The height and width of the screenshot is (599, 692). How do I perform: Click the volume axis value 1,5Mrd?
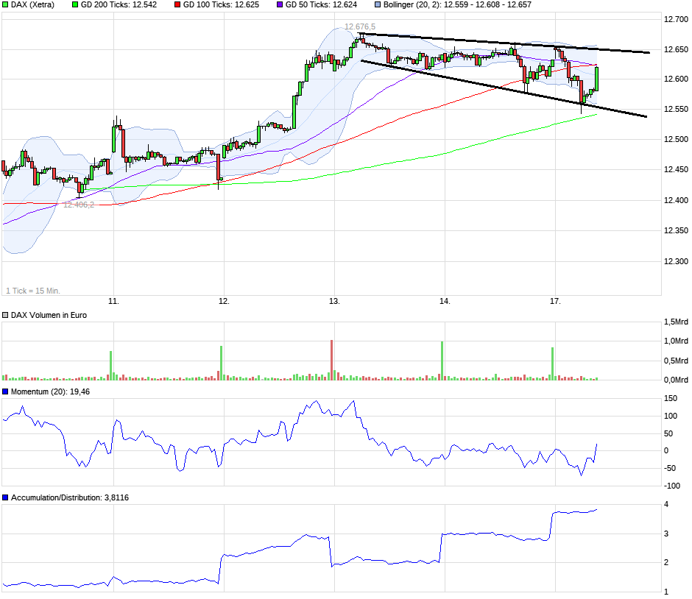676,322
